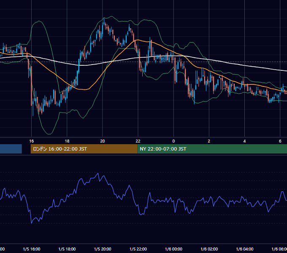287x253 pixels.
Task: Click the 1/5 22:00 time label
Action: click(x=138, y=249)
